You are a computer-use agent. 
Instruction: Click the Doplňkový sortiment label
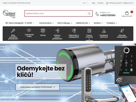104,36
